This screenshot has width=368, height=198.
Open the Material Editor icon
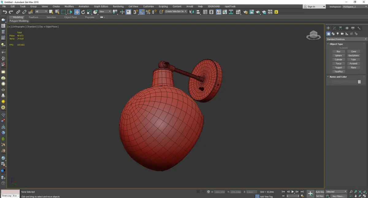tap(238, 12)
